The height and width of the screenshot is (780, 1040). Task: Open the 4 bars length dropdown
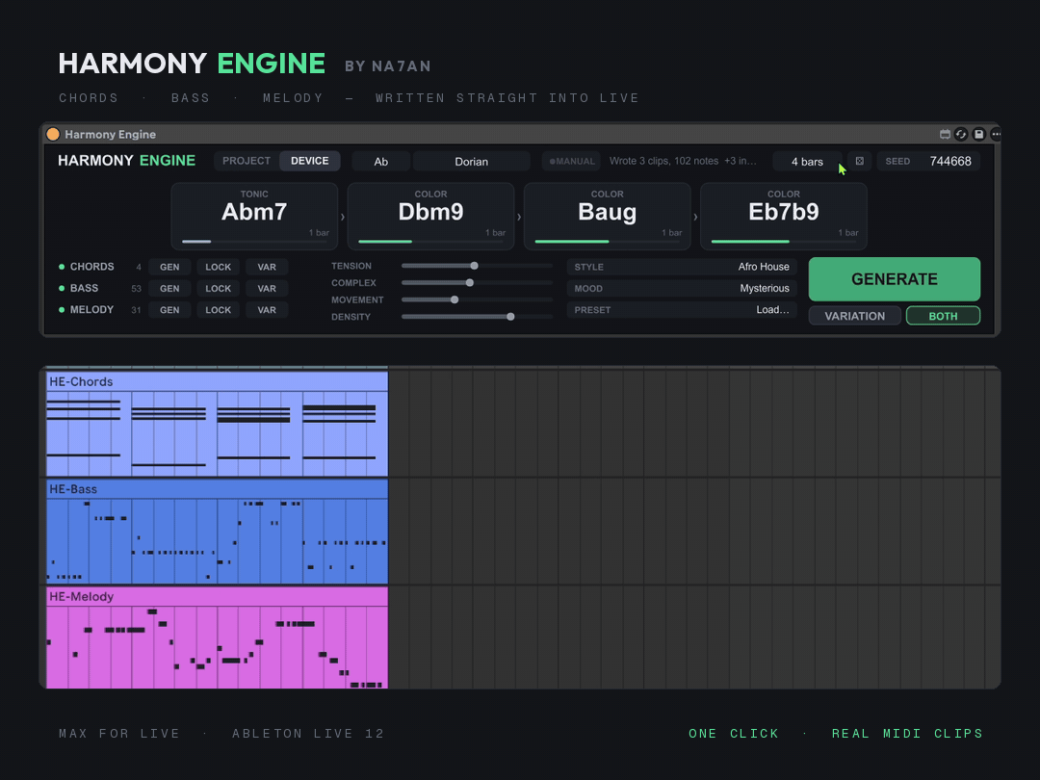click(807, 161)
